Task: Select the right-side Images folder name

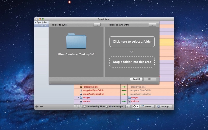Action: pos(135,98)
